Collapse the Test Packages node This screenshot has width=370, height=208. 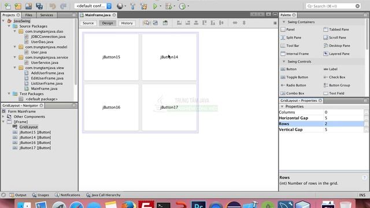9,94
